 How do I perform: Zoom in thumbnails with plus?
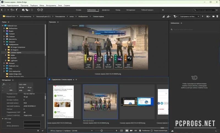[x=116, y=131]
